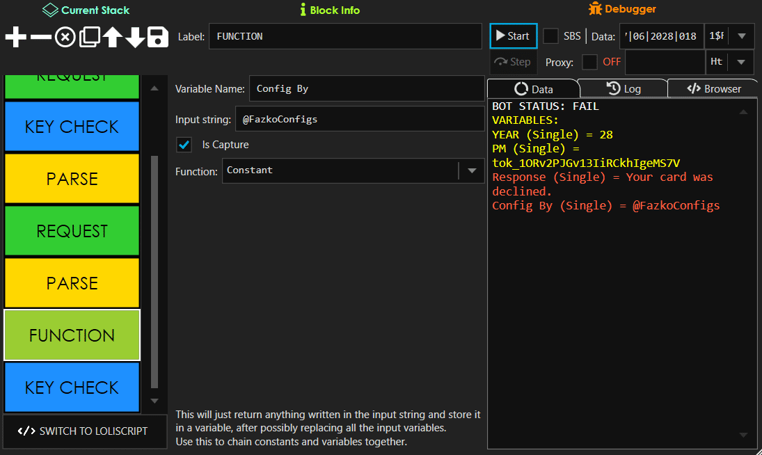
Task: Select the FUNCTION block in the stack
Action: 72,335
